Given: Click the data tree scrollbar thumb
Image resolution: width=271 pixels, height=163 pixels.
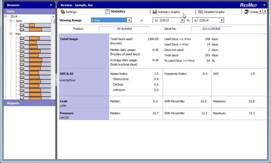Looking at the screenshot, I should click(53, 21).
